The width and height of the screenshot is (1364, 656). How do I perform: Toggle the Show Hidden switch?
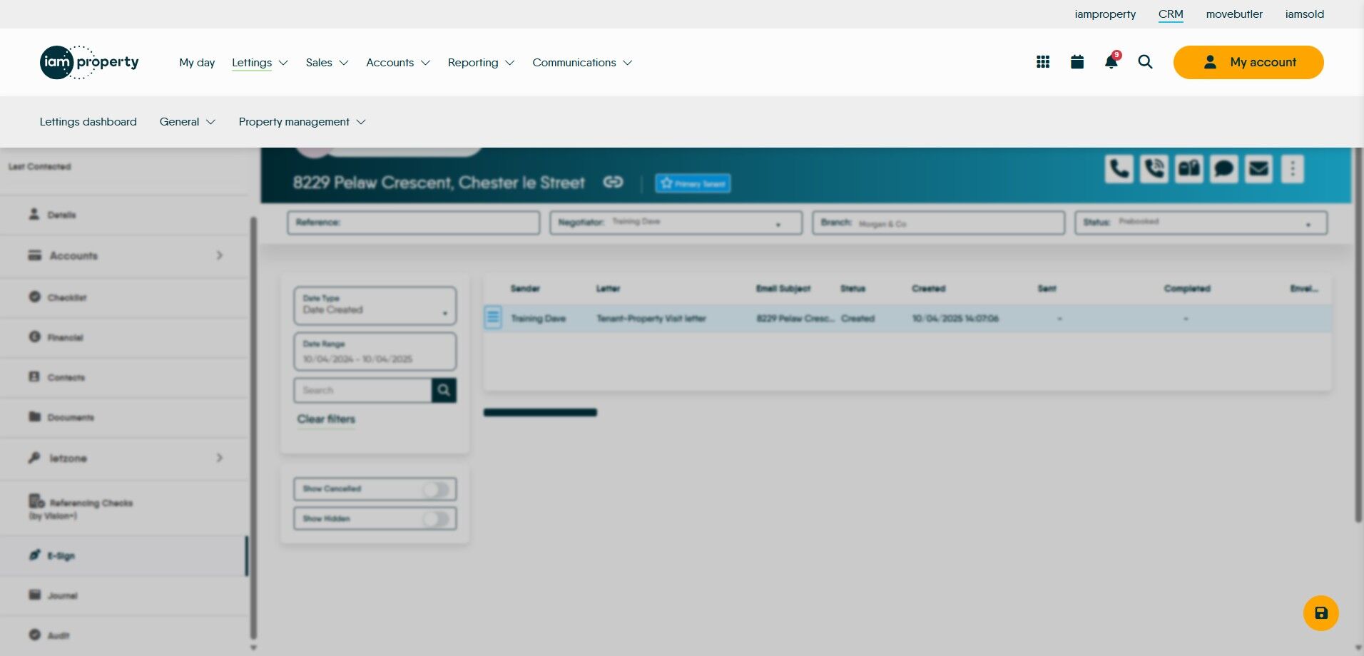(436, 519)
